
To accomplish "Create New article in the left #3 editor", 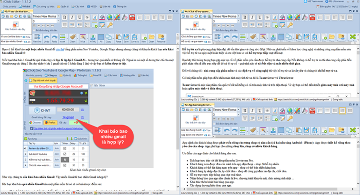I will click(143, 39).
